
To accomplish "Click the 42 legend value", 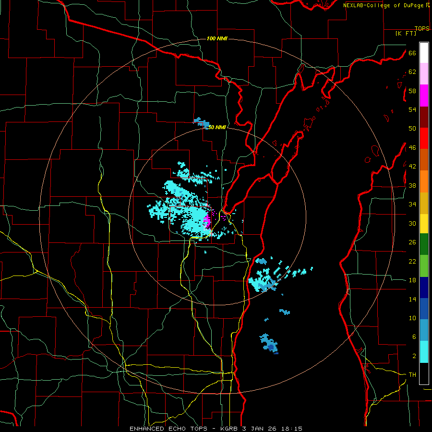I will 412,167.
